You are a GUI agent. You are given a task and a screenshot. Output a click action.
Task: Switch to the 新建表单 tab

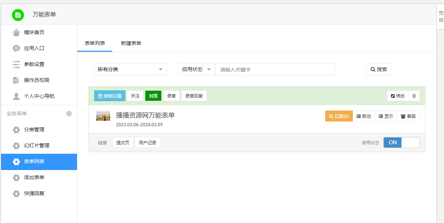click(131, 44)
